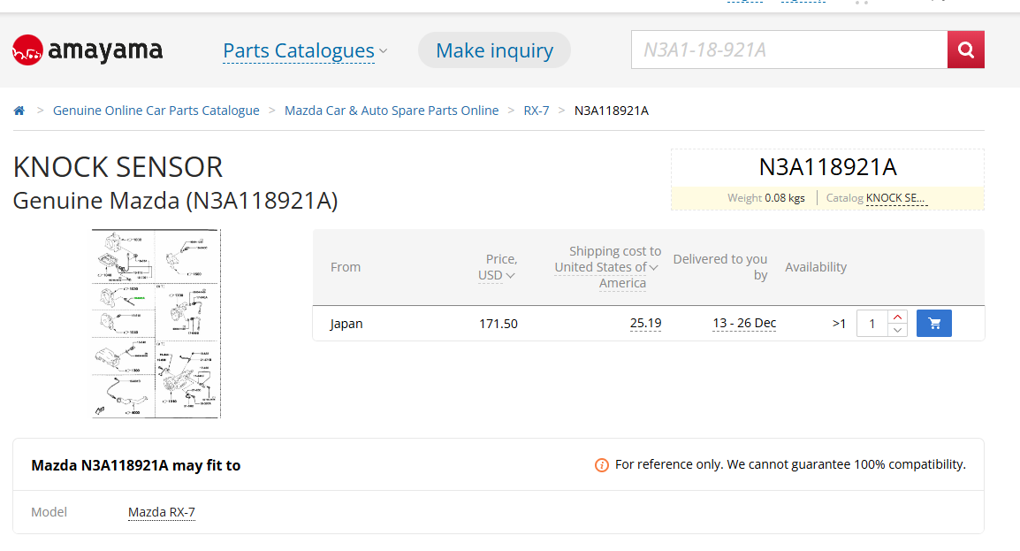Decrease quantity with the down arrow

pyautogui.click(x=897, y=330)
